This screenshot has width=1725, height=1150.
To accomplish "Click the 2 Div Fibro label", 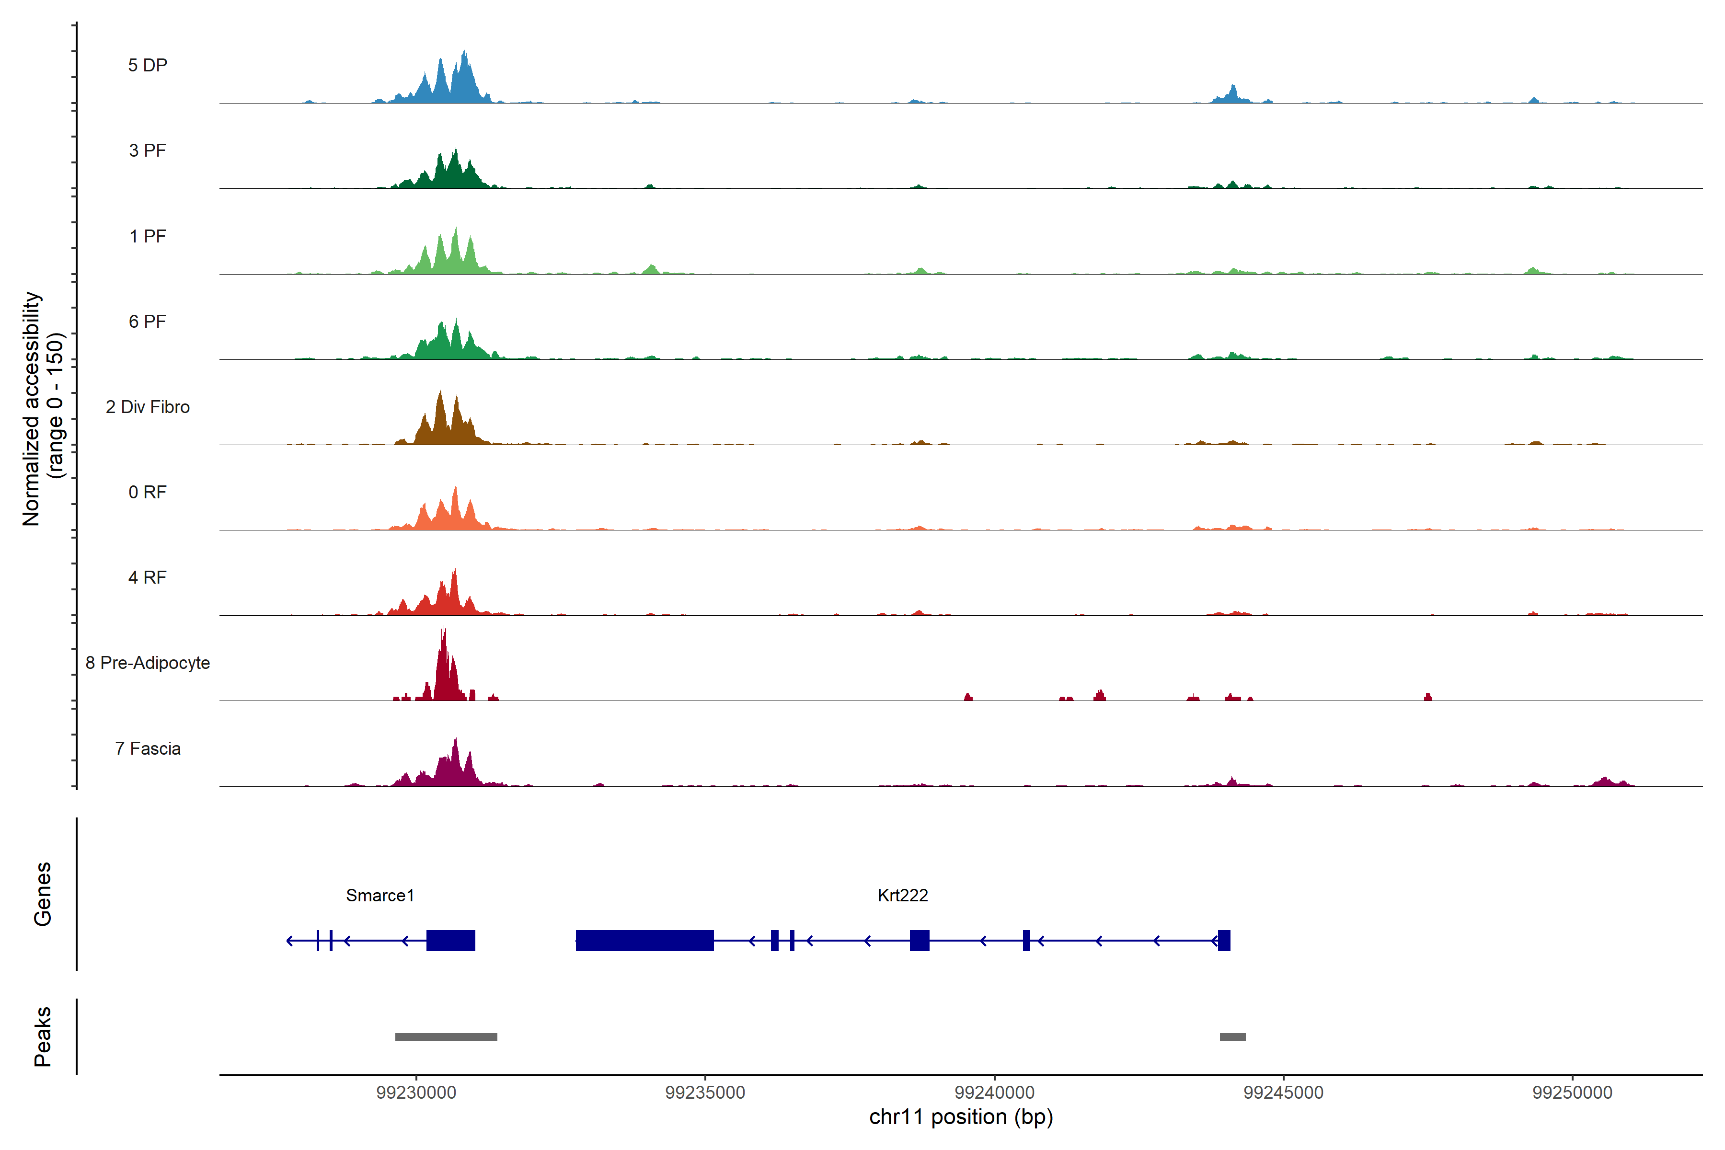I will [148, 407].
